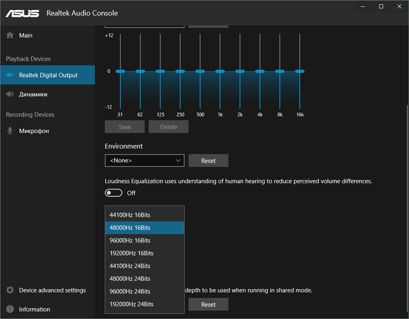
Task: Toggle Loudness Equalization switch on
Action: (114, 193)
